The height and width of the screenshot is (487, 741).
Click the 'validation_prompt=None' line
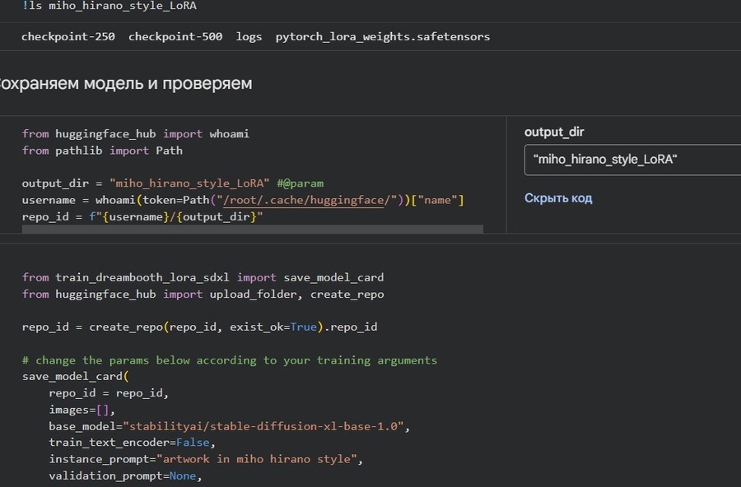tap(125, 475)
